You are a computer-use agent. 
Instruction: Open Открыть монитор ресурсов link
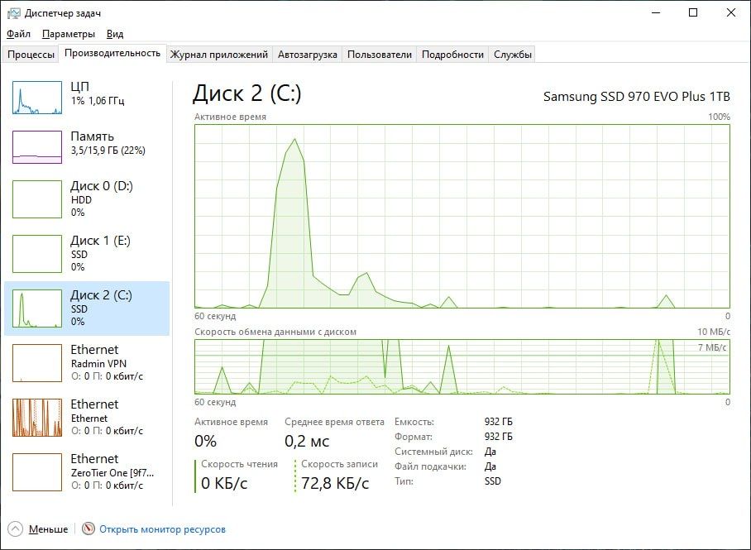click(x=162, y=529)
